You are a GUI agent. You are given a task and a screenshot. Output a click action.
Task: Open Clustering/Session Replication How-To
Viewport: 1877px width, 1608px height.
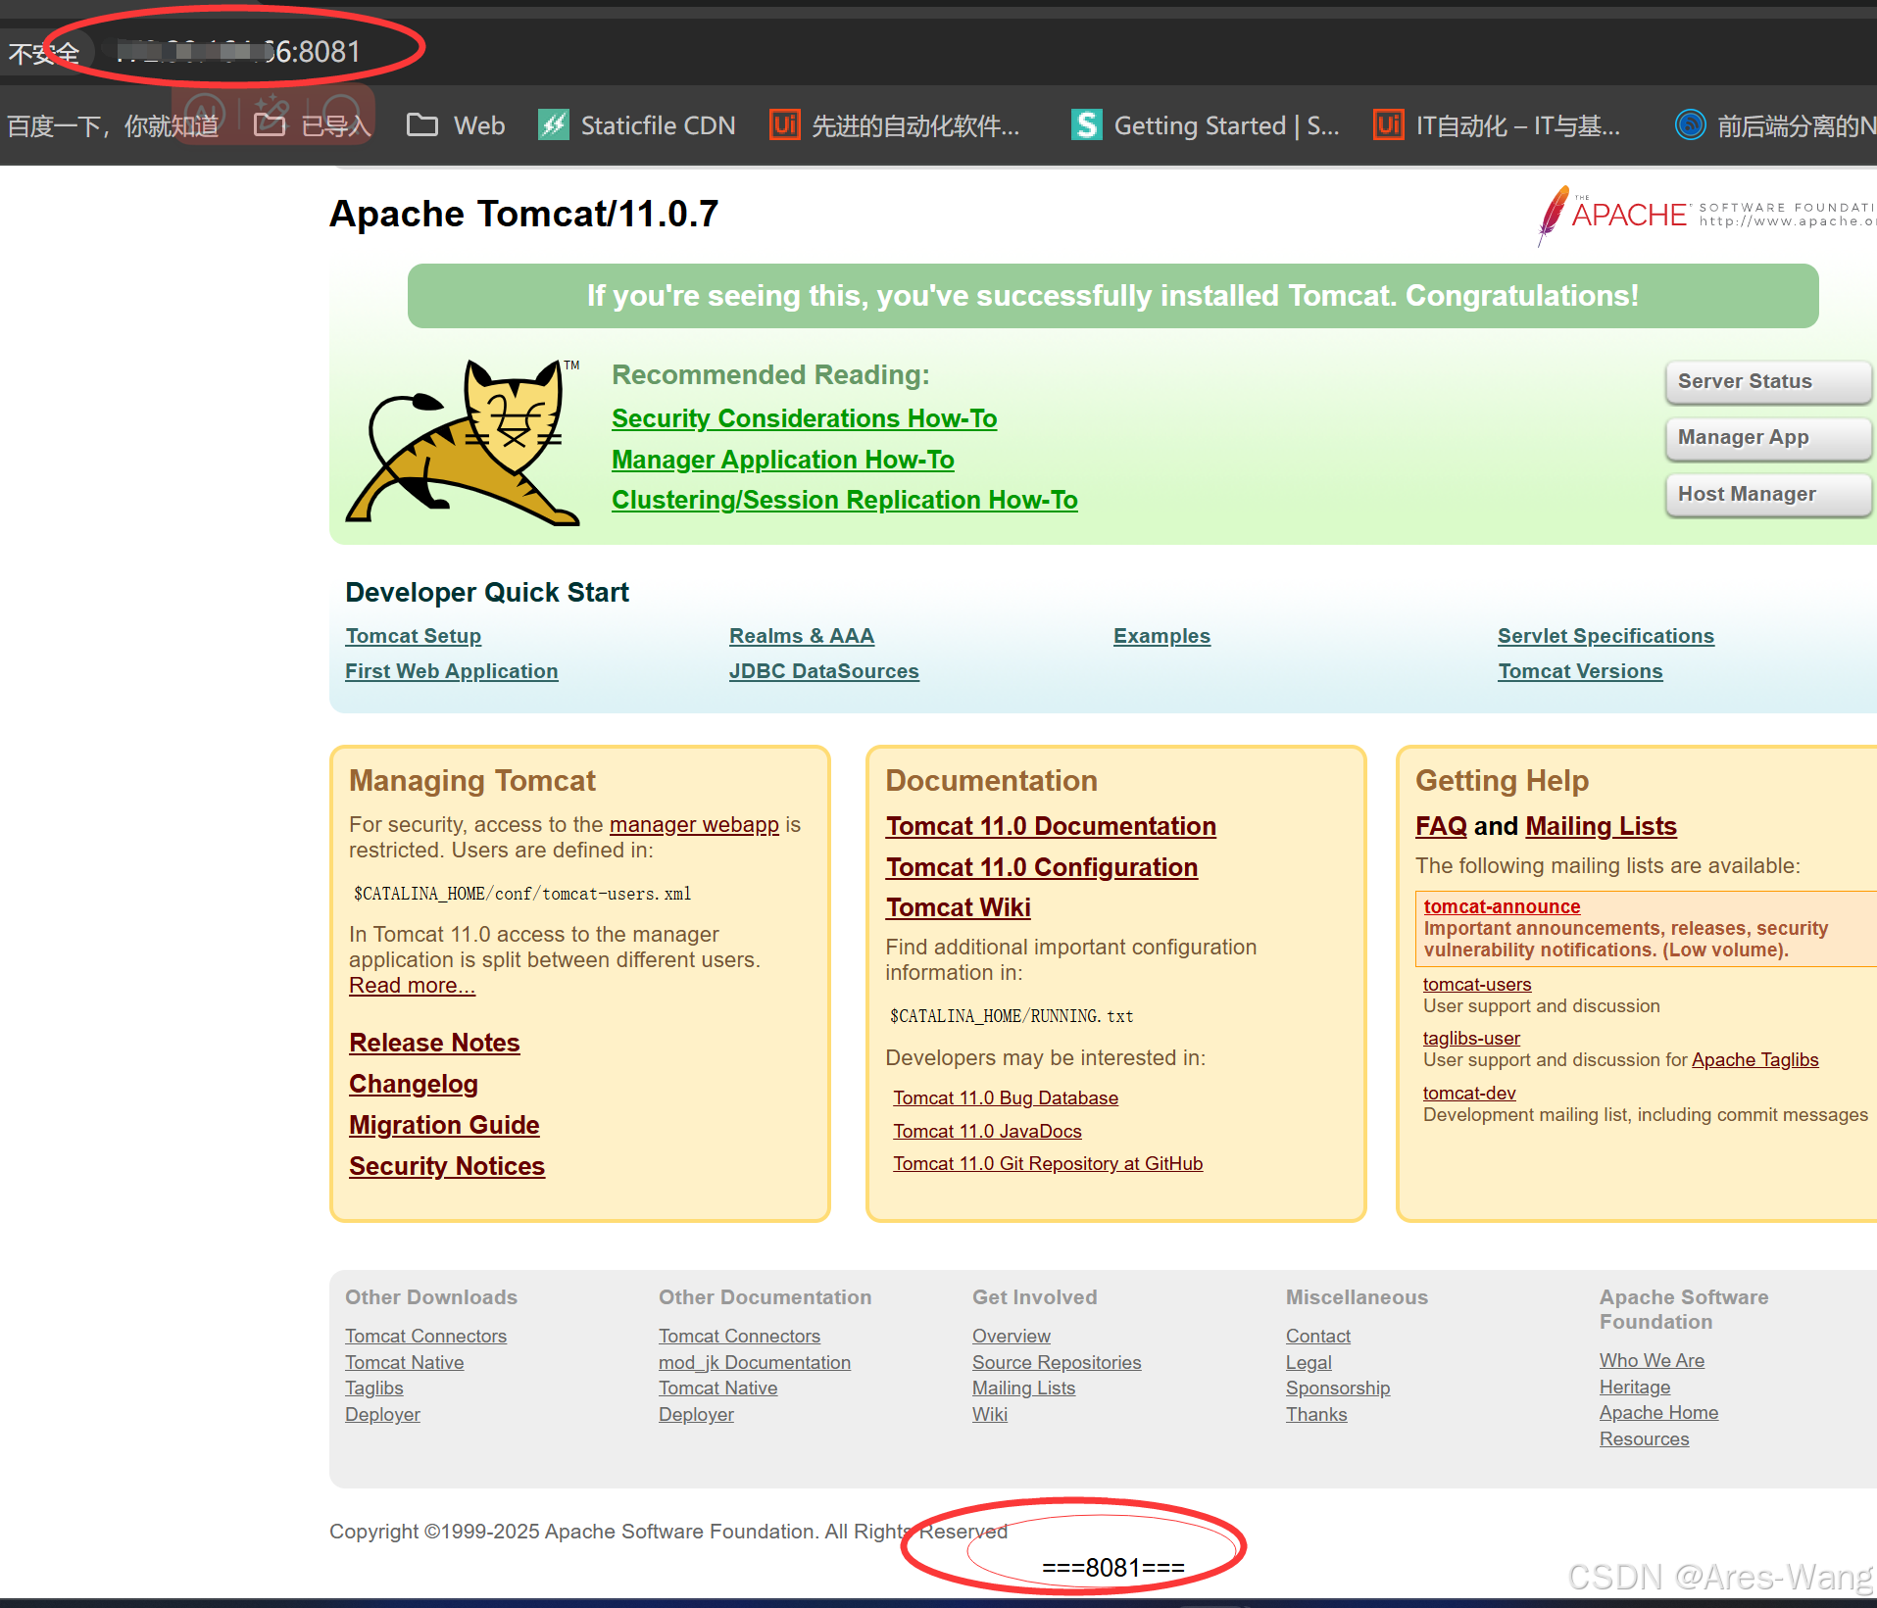pyautogui.click(x=844, y=500)
